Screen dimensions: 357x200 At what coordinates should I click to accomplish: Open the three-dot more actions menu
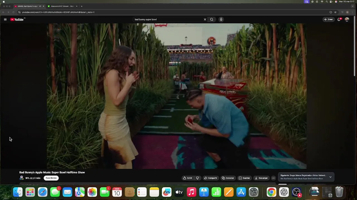[x=273, y=178]
